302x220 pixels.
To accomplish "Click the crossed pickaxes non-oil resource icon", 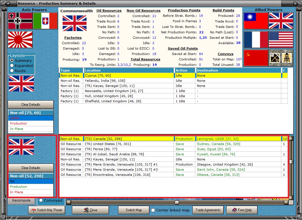I will 275,58.
